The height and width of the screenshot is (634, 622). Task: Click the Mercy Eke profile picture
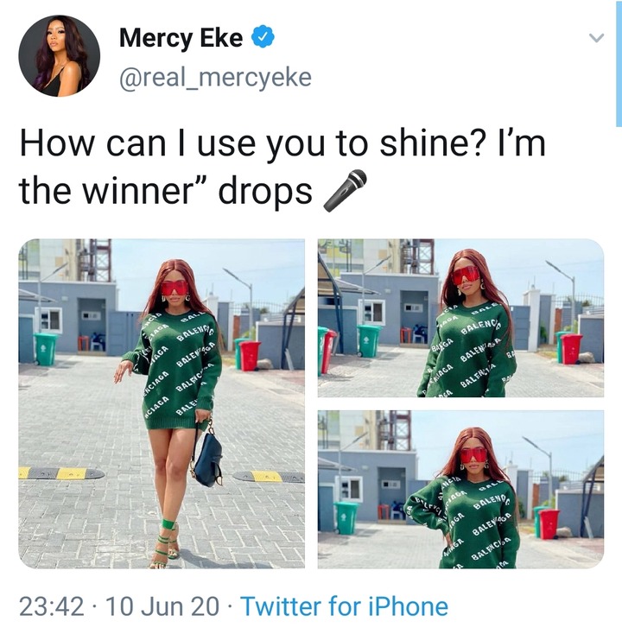click(59, 56)
